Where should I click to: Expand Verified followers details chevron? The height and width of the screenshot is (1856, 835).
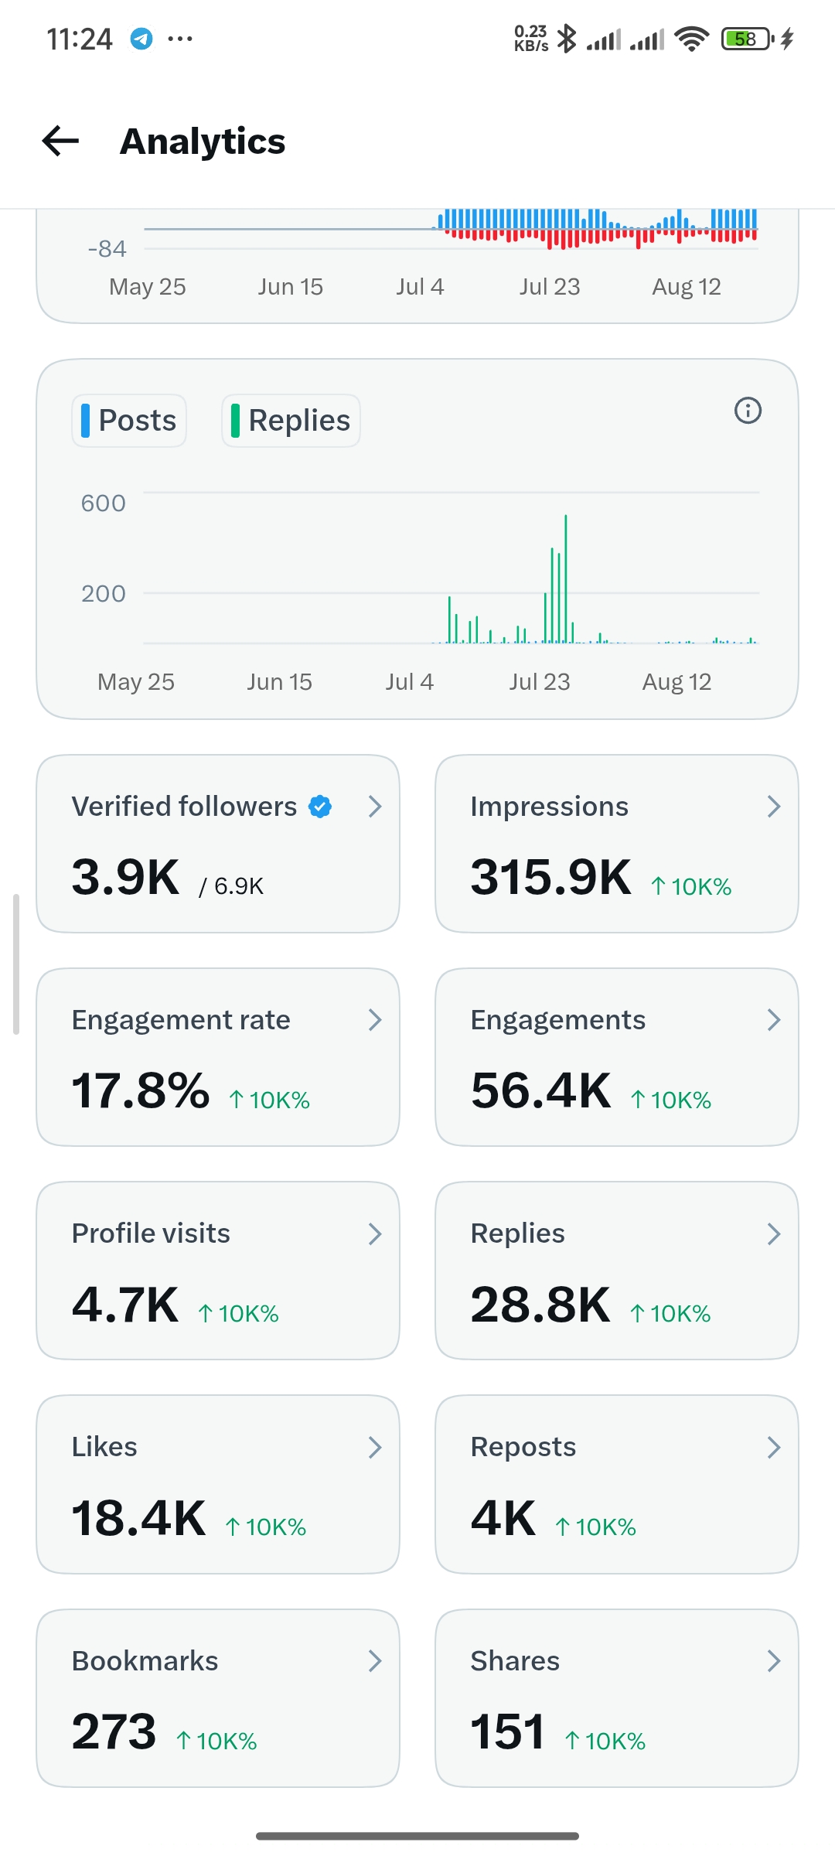tap(375, 807)
